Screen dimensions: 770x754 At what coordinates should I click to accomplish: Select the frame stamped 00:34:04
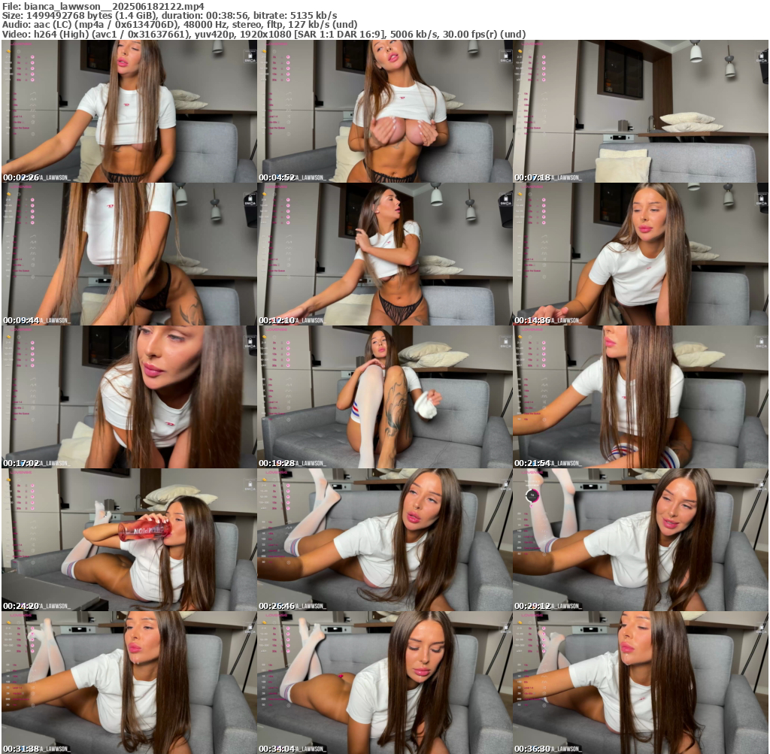[385, 683]
